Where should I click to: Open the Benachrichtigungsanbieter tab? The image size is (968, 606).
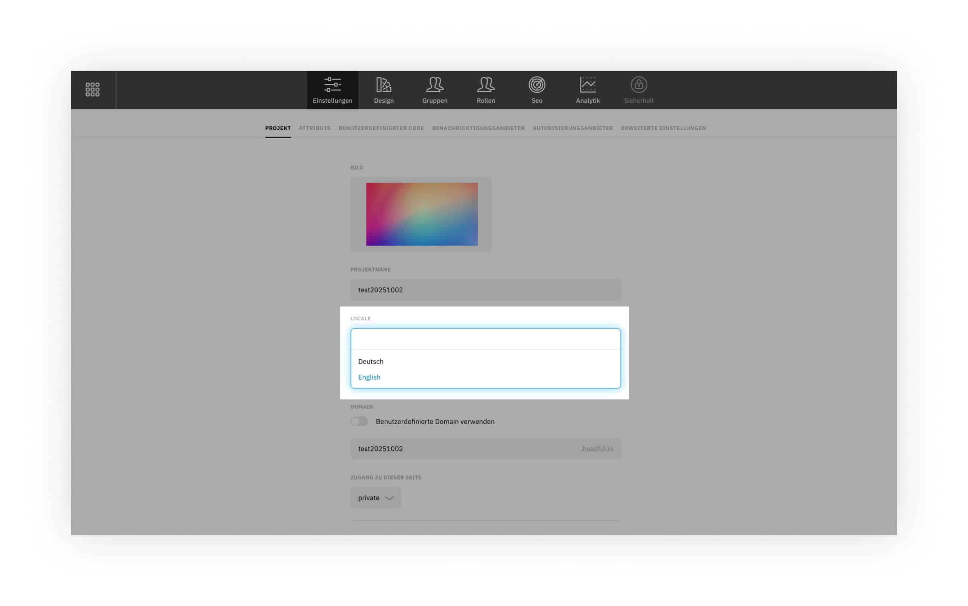click(x=478, y=128)
